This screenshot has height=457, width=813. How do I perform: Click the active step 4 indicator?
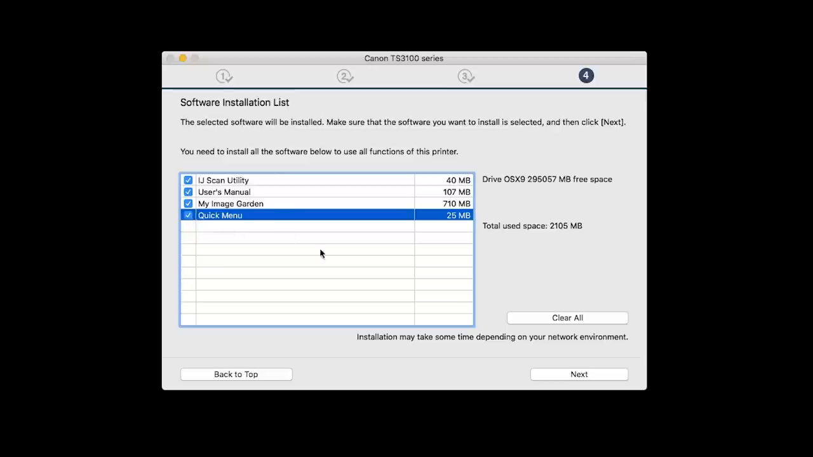coord(586,76)
